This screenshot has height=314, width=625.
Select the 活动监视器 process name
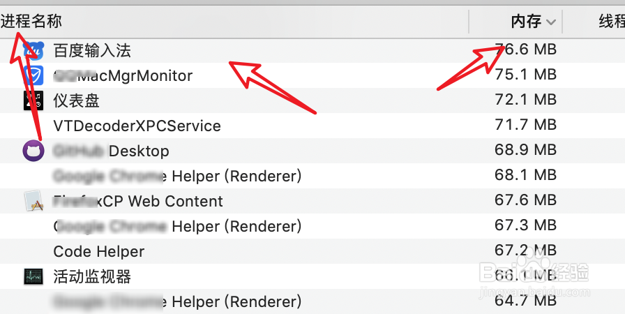92,276
